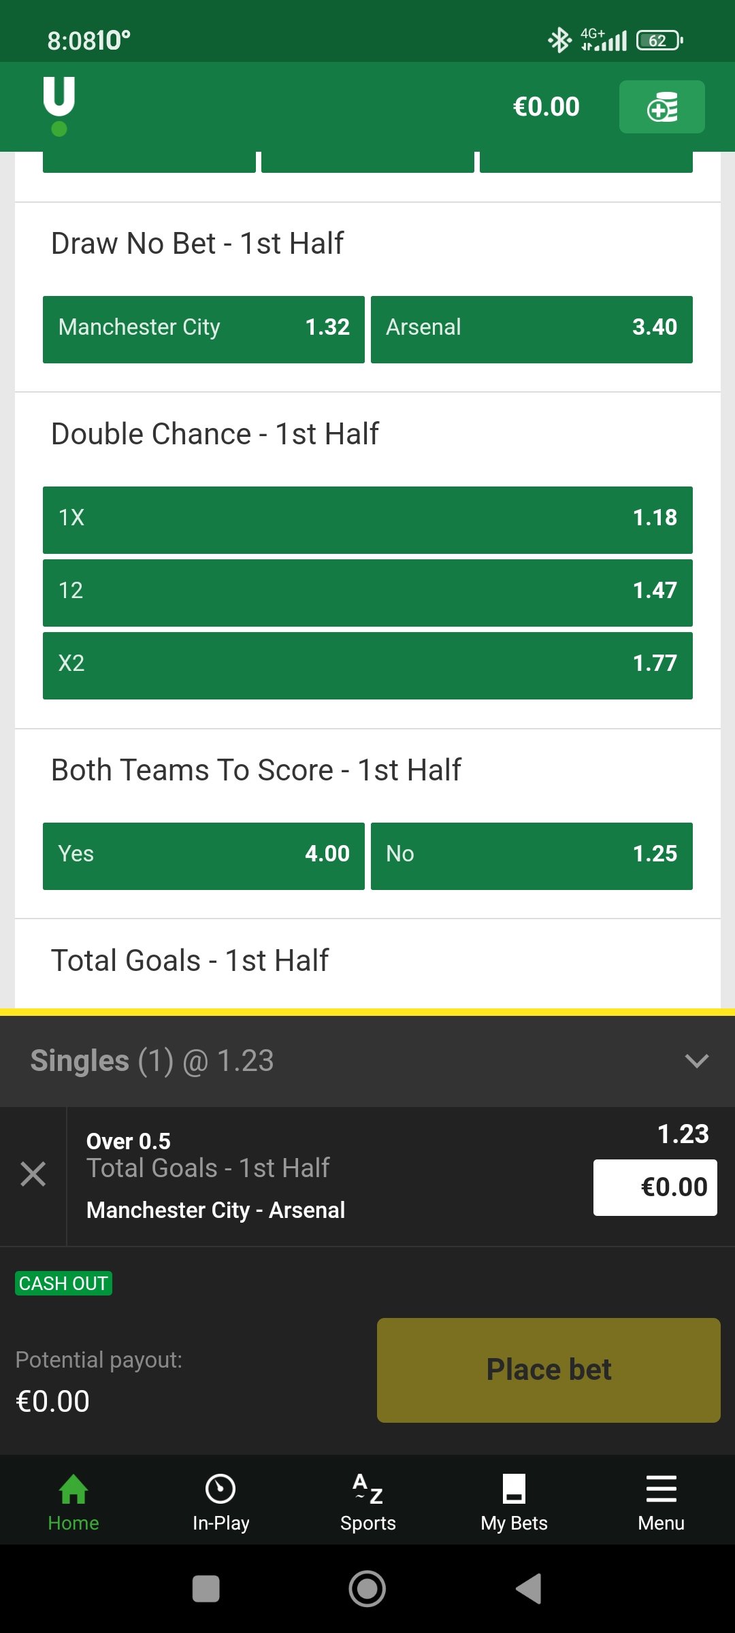Collapse Double Chance - 1st Half header
Screen dimensions: 735x1633
click(215, 433)
